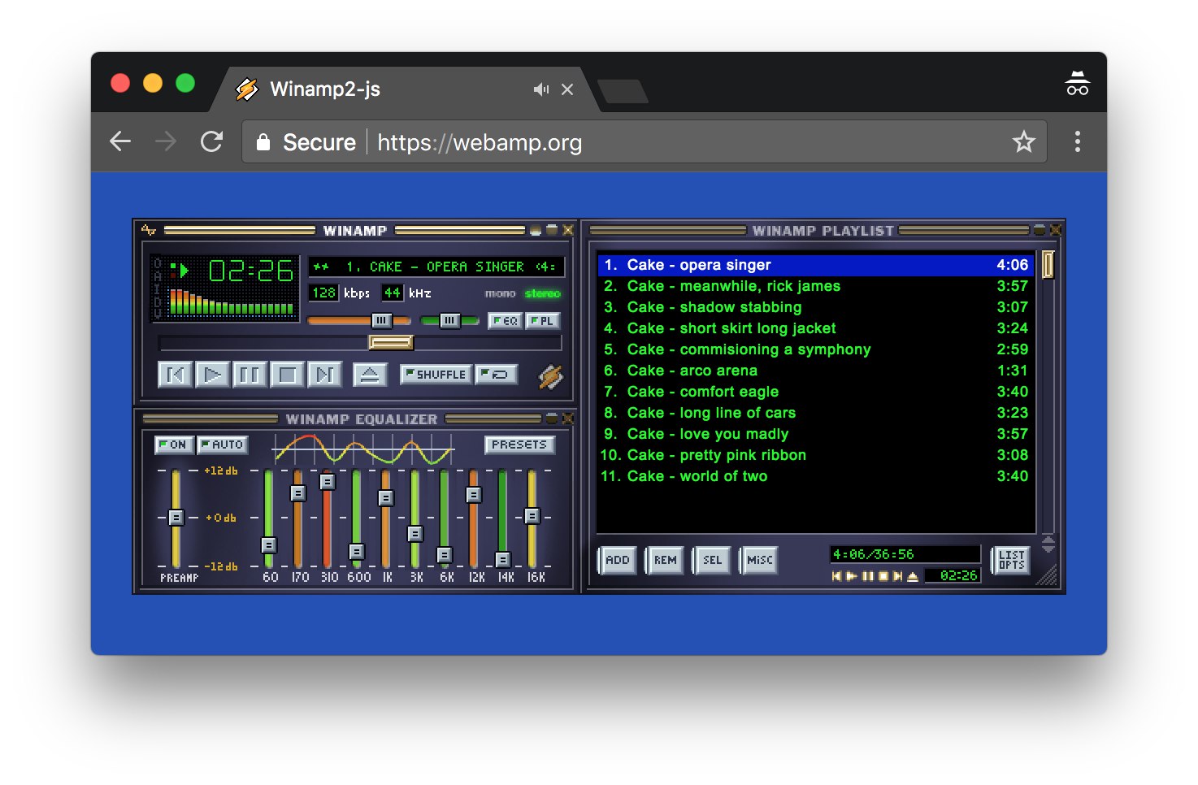Toggle the EQ window button
Image resolution: width=1198 pixels, height=785 pixels.
pos(505,321)
